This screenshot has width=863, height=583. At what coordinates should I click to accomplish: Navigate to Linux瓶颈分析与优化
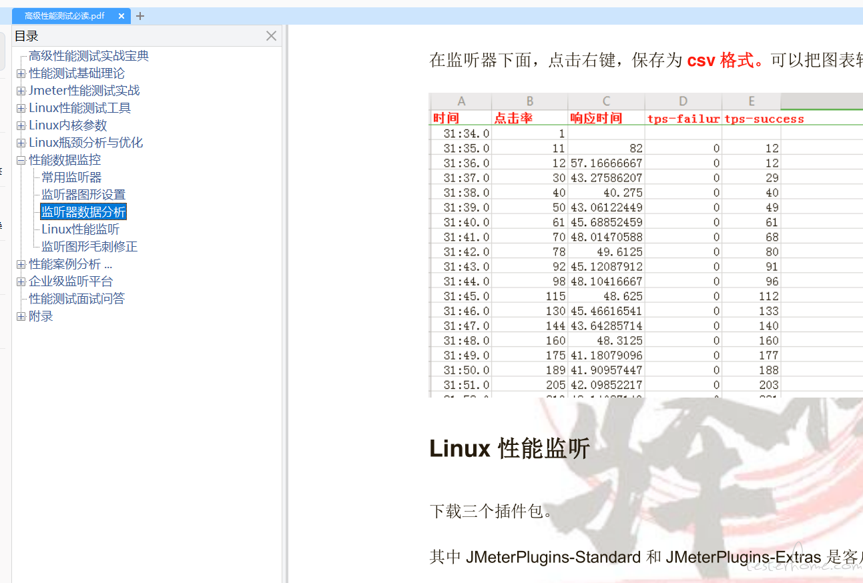tap(86, 143)
